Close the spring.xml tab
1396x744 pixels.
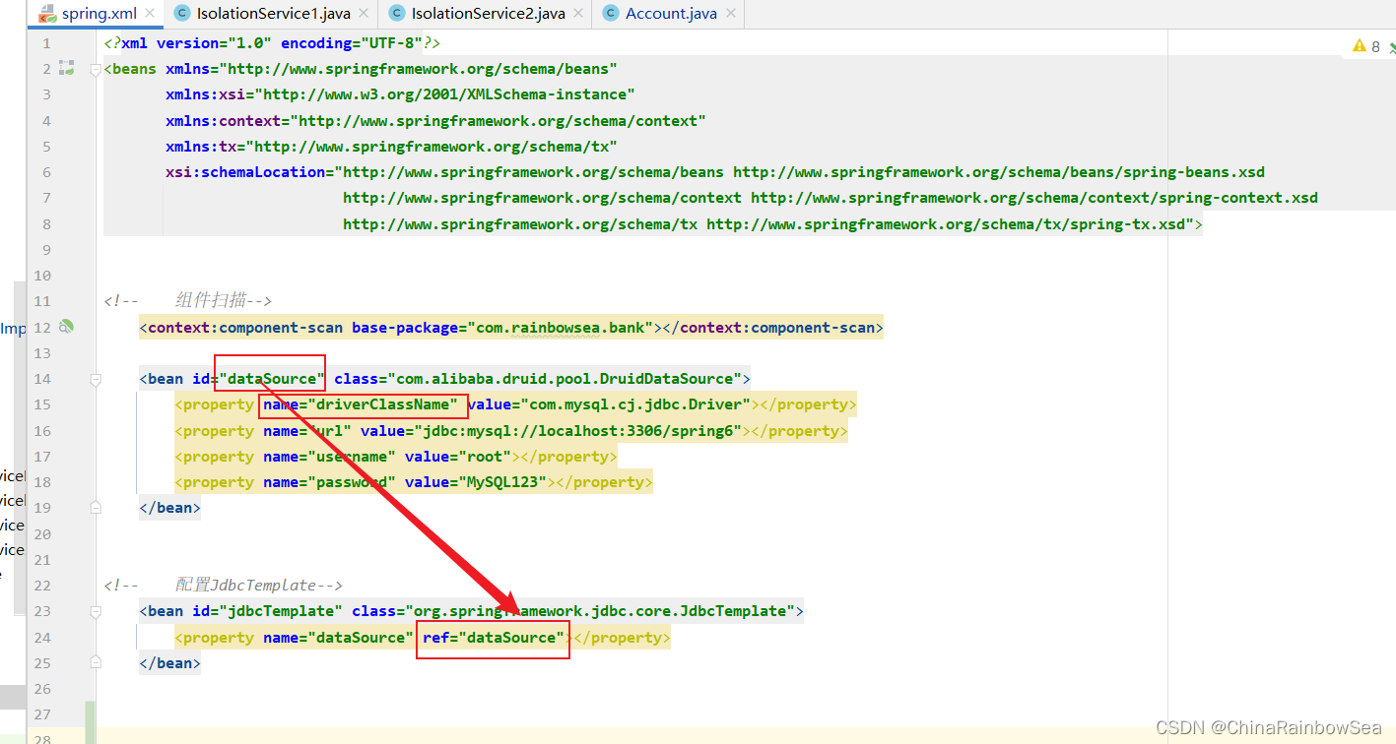pyautogui.click(x=148, y=14)
